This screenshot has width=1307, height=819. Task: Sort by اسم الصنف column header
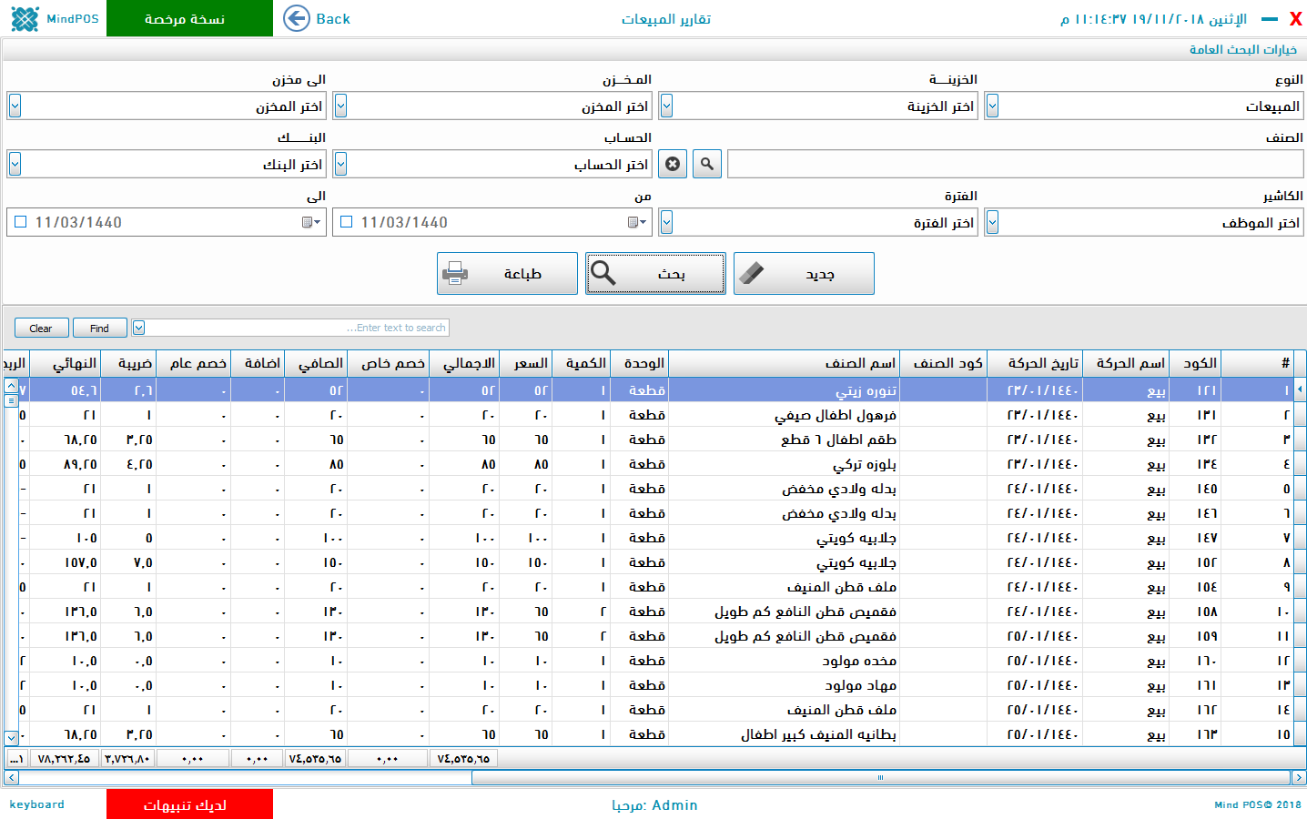click(859, 363)
